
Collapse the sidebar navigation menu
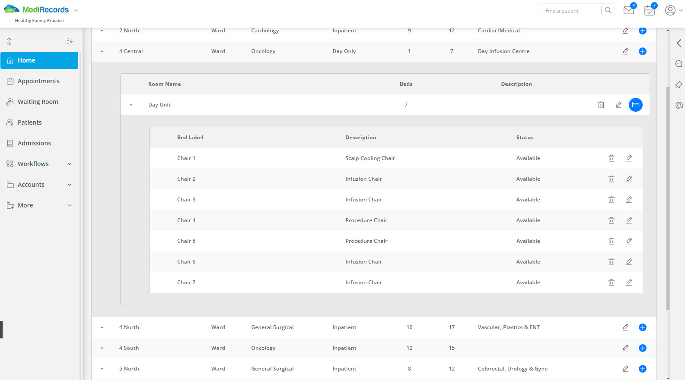[70, 41]
